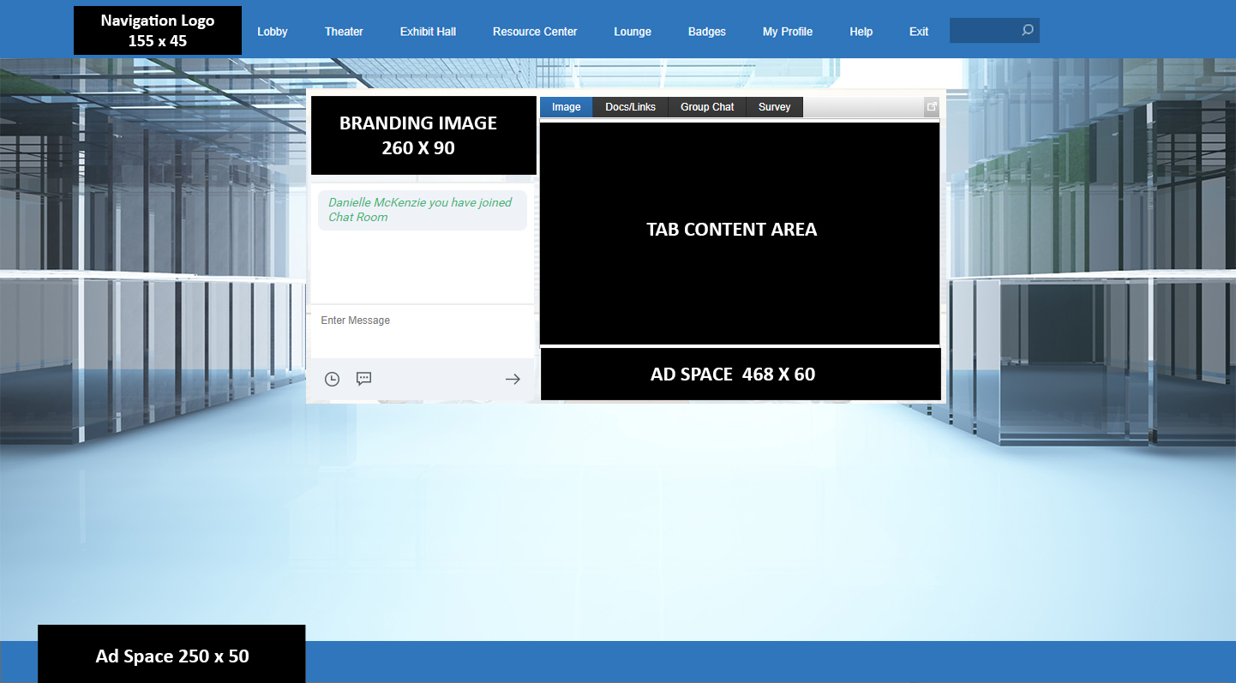
Task: Click the chat bubble icon
Action: coord(364,379)
